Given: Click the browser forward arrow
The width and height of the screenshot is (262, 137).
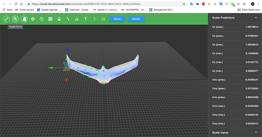Looking at the screenshot, I should [x=10, y=4].
